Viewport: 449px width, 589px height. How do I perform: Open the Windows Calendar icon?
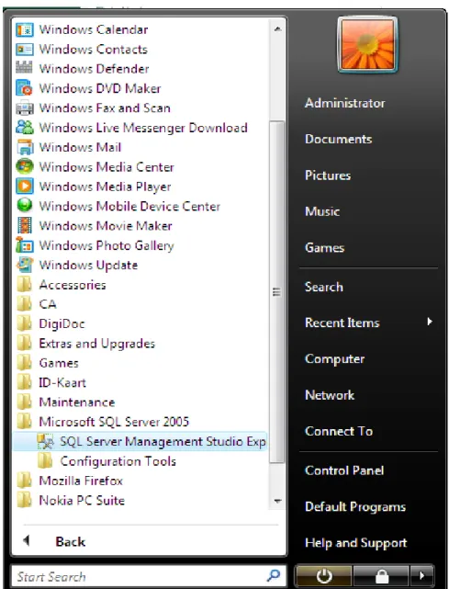25,29
